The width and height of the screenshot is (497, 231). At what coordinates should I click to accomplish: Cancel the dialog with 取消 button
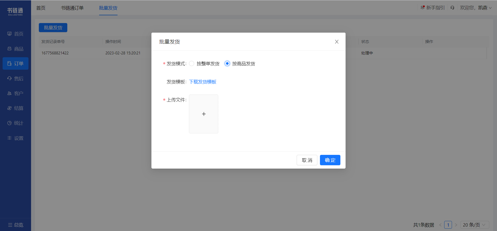[307, 160]
